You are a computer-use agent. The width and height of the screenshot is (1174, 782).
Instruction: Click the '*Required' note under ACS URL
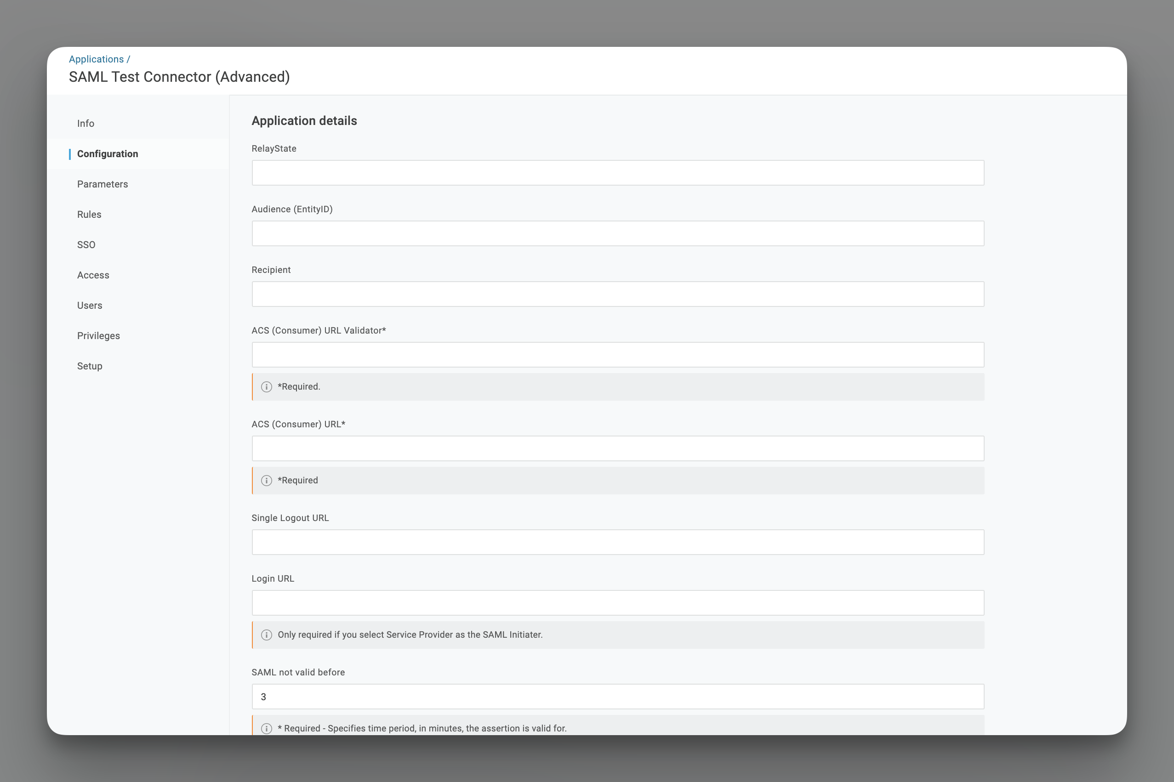pyautogui.click(x=298, y=481)
